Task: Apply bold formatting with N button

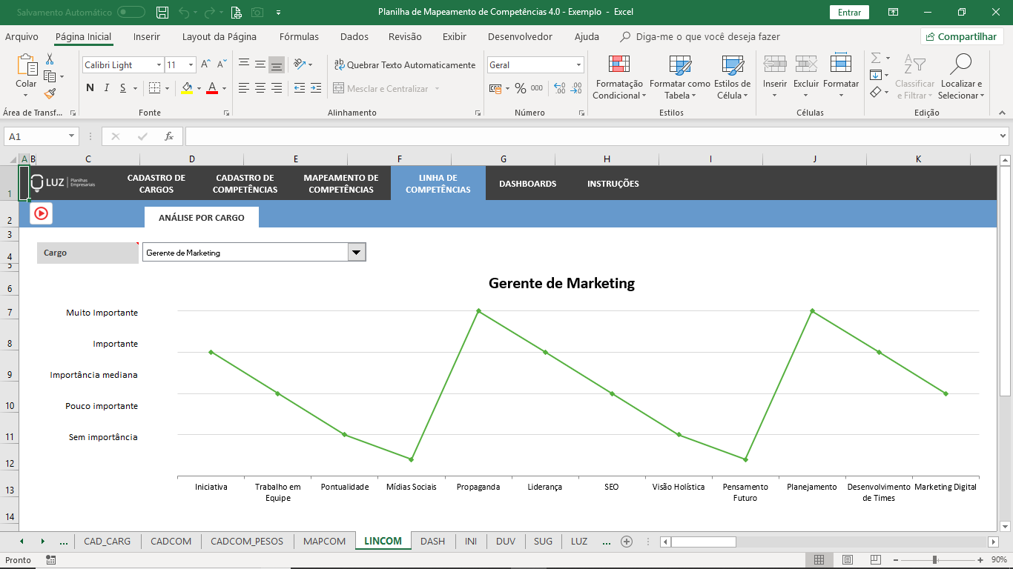Action: click(x=90, y=88)
